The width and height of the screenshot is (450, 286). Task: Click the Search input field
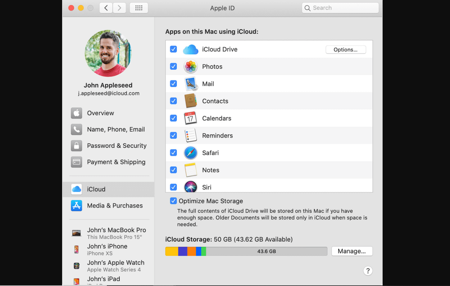[340, 8]
